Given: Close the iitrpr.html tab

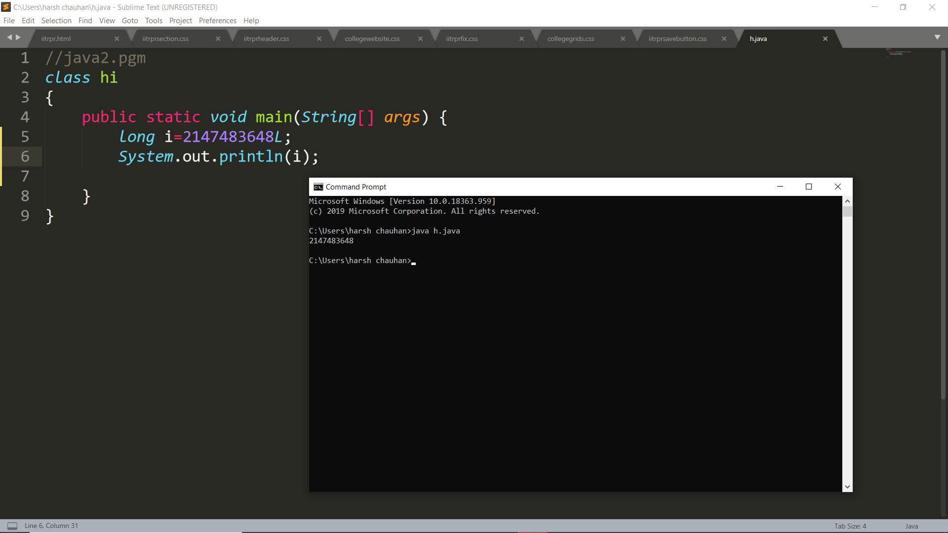Looking at the screenshot, I should pos(117,39).
